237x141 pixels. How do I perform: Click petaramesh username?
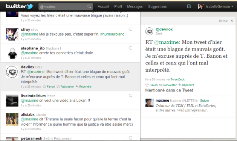click(x=32, y=138)
